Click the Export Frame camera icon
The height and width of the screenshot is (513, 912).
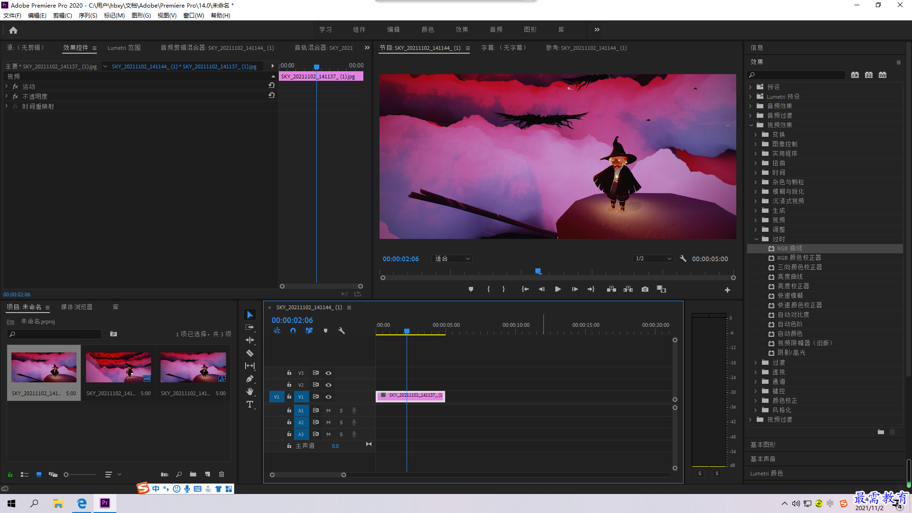click(645, 289)
